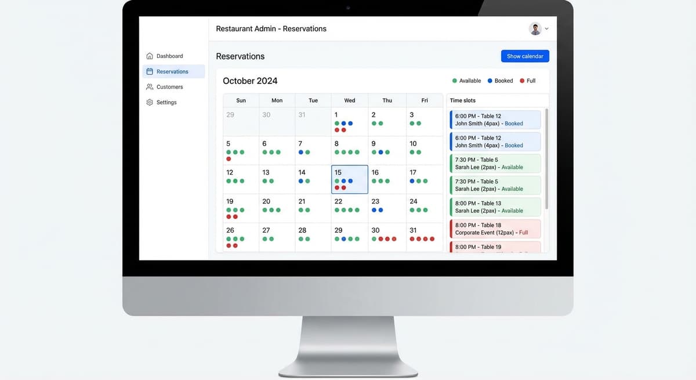
Task: Open 6:00 PM Table 12 Booked slot
Action: point(495,120)
